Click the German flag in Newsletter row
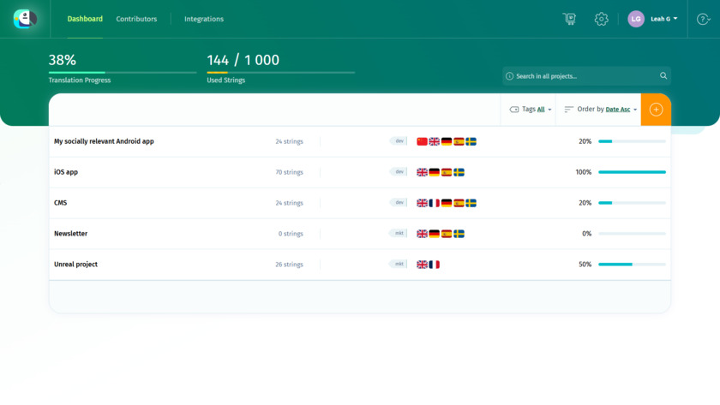Screen dimensions: 720x405 (x=435, y=234)
